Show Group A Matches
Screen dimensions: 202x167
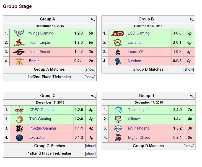coord(90,70)
